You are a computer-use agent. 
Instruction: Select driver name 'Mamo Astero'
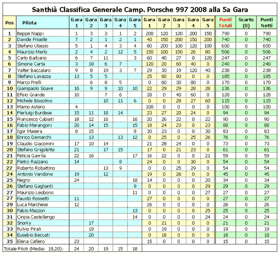pos(31,106)
